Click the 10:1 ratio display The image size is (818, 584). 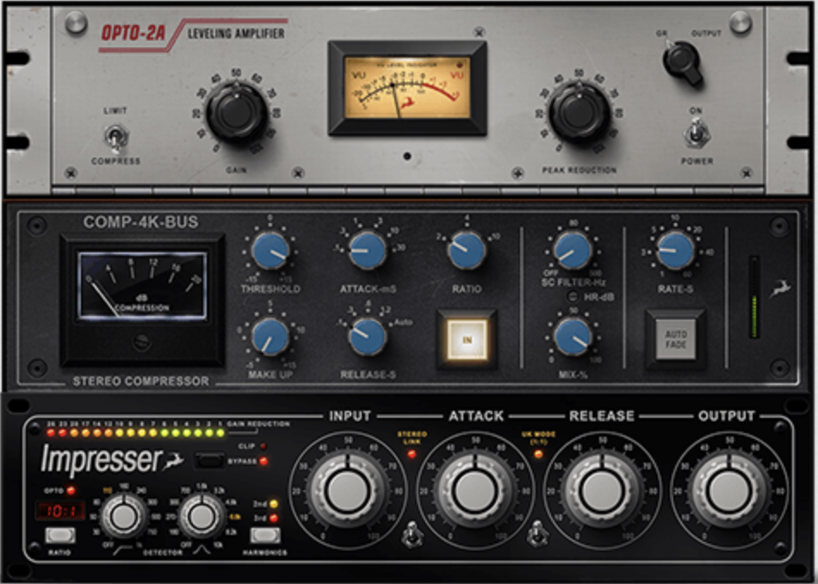[x=60, y=511]
